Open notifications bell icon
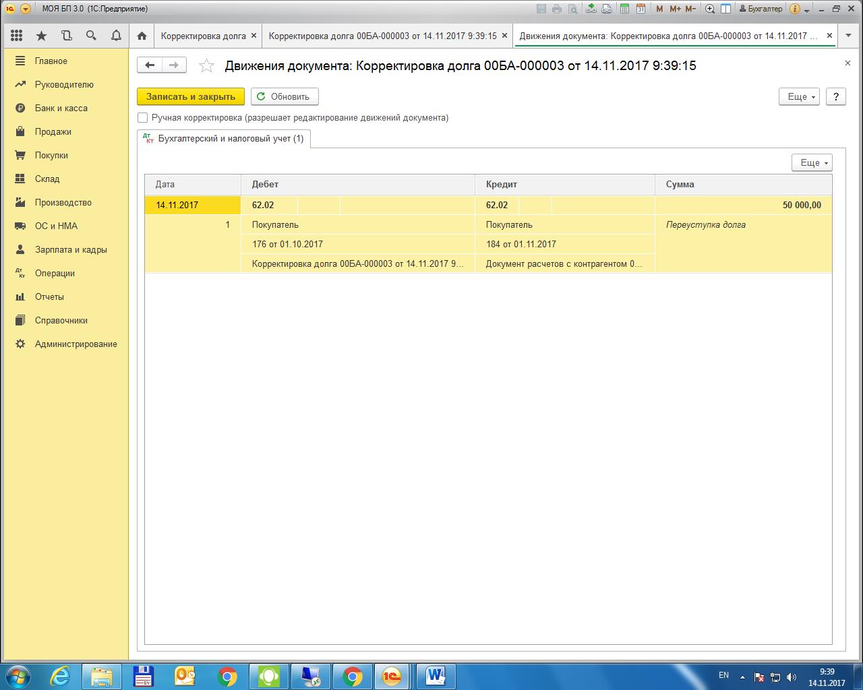The image size is (863, 690). point(116,36)
